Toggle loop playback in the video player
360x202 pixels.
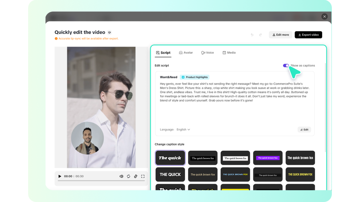(129, 176)
